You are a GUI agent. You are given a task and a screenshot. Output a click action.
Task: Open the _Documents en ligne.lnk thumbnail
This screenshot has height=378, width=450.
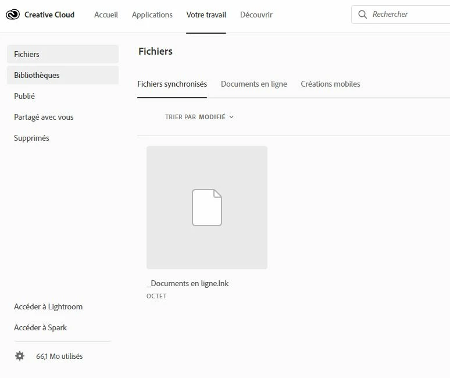click(x=207, y=207)
